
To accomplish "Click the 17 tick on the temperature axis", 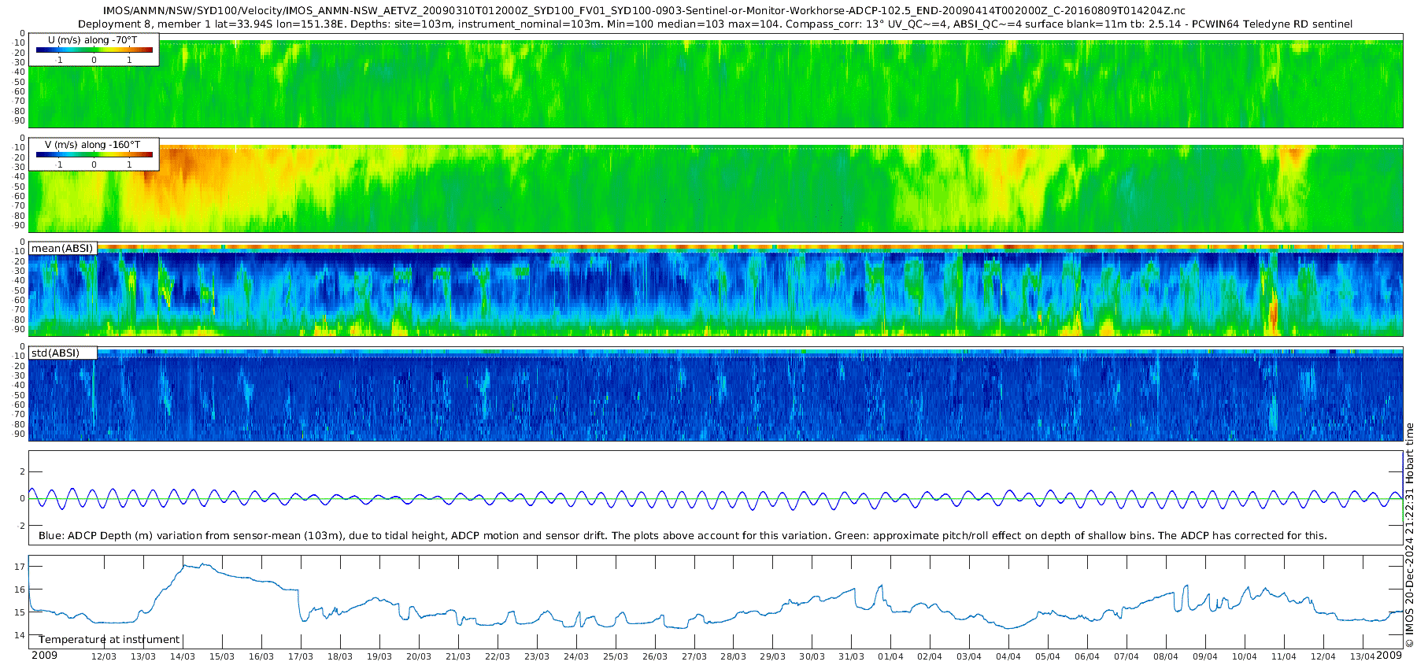I will point(20,566).
